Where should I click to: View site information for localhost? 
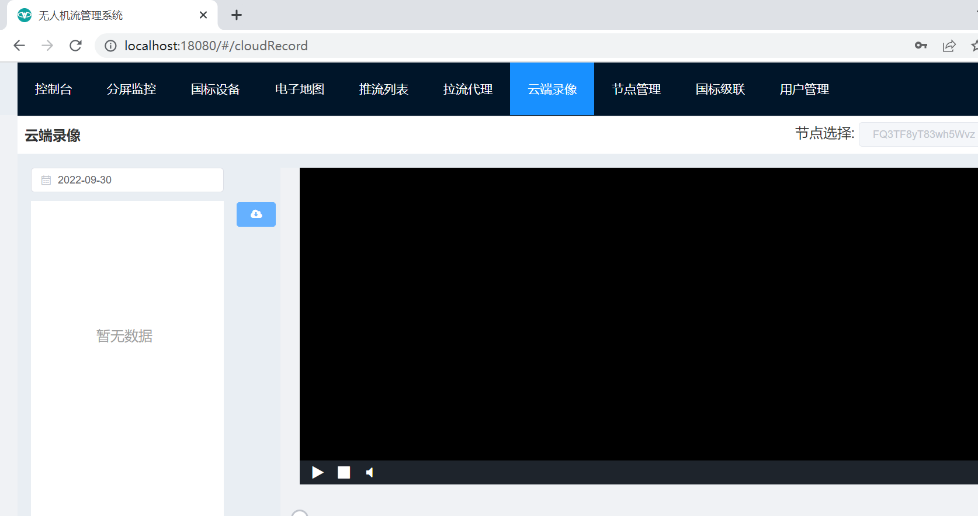(110, 46)
